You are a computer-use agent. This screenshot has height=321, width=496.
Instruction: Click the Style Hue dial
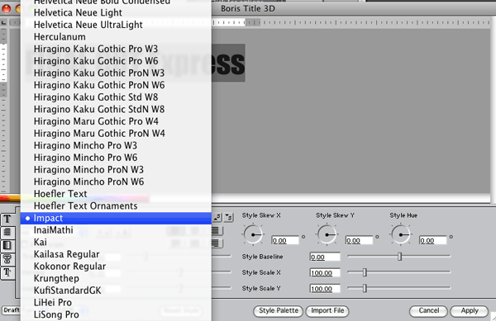(401, 234)
